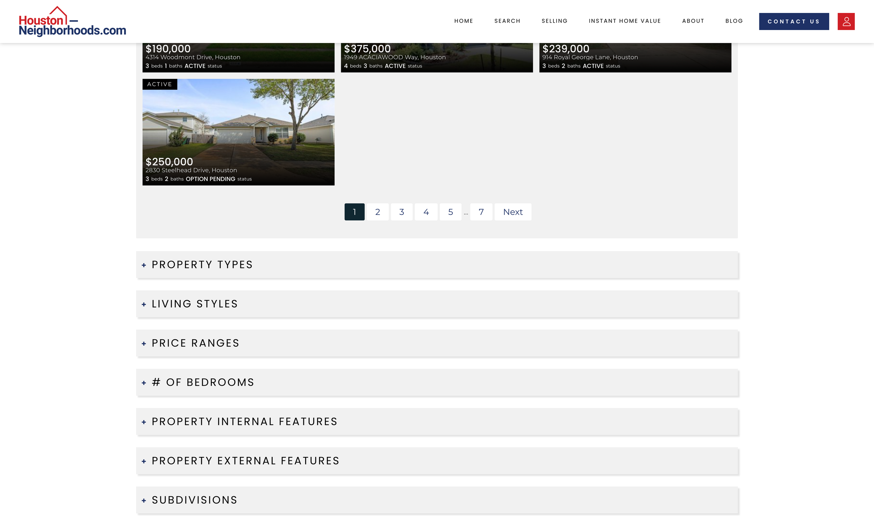Expand the Subdivisions section
This screenshot has height=524, width=874.
tap(437, 500)
